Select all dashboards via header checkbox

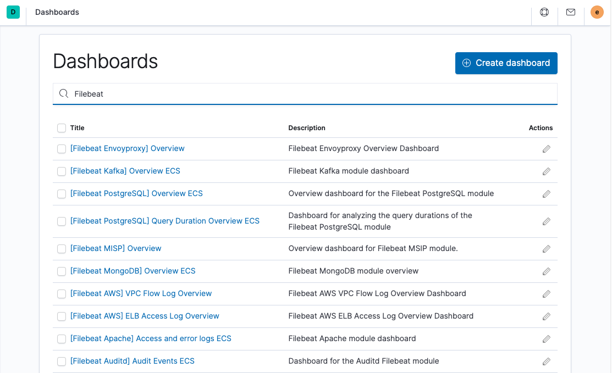point(62,127)
